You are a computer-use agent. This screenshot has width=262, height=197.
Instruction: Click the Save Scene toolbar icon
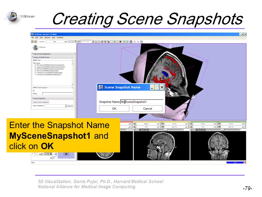(x=35, y=42)
